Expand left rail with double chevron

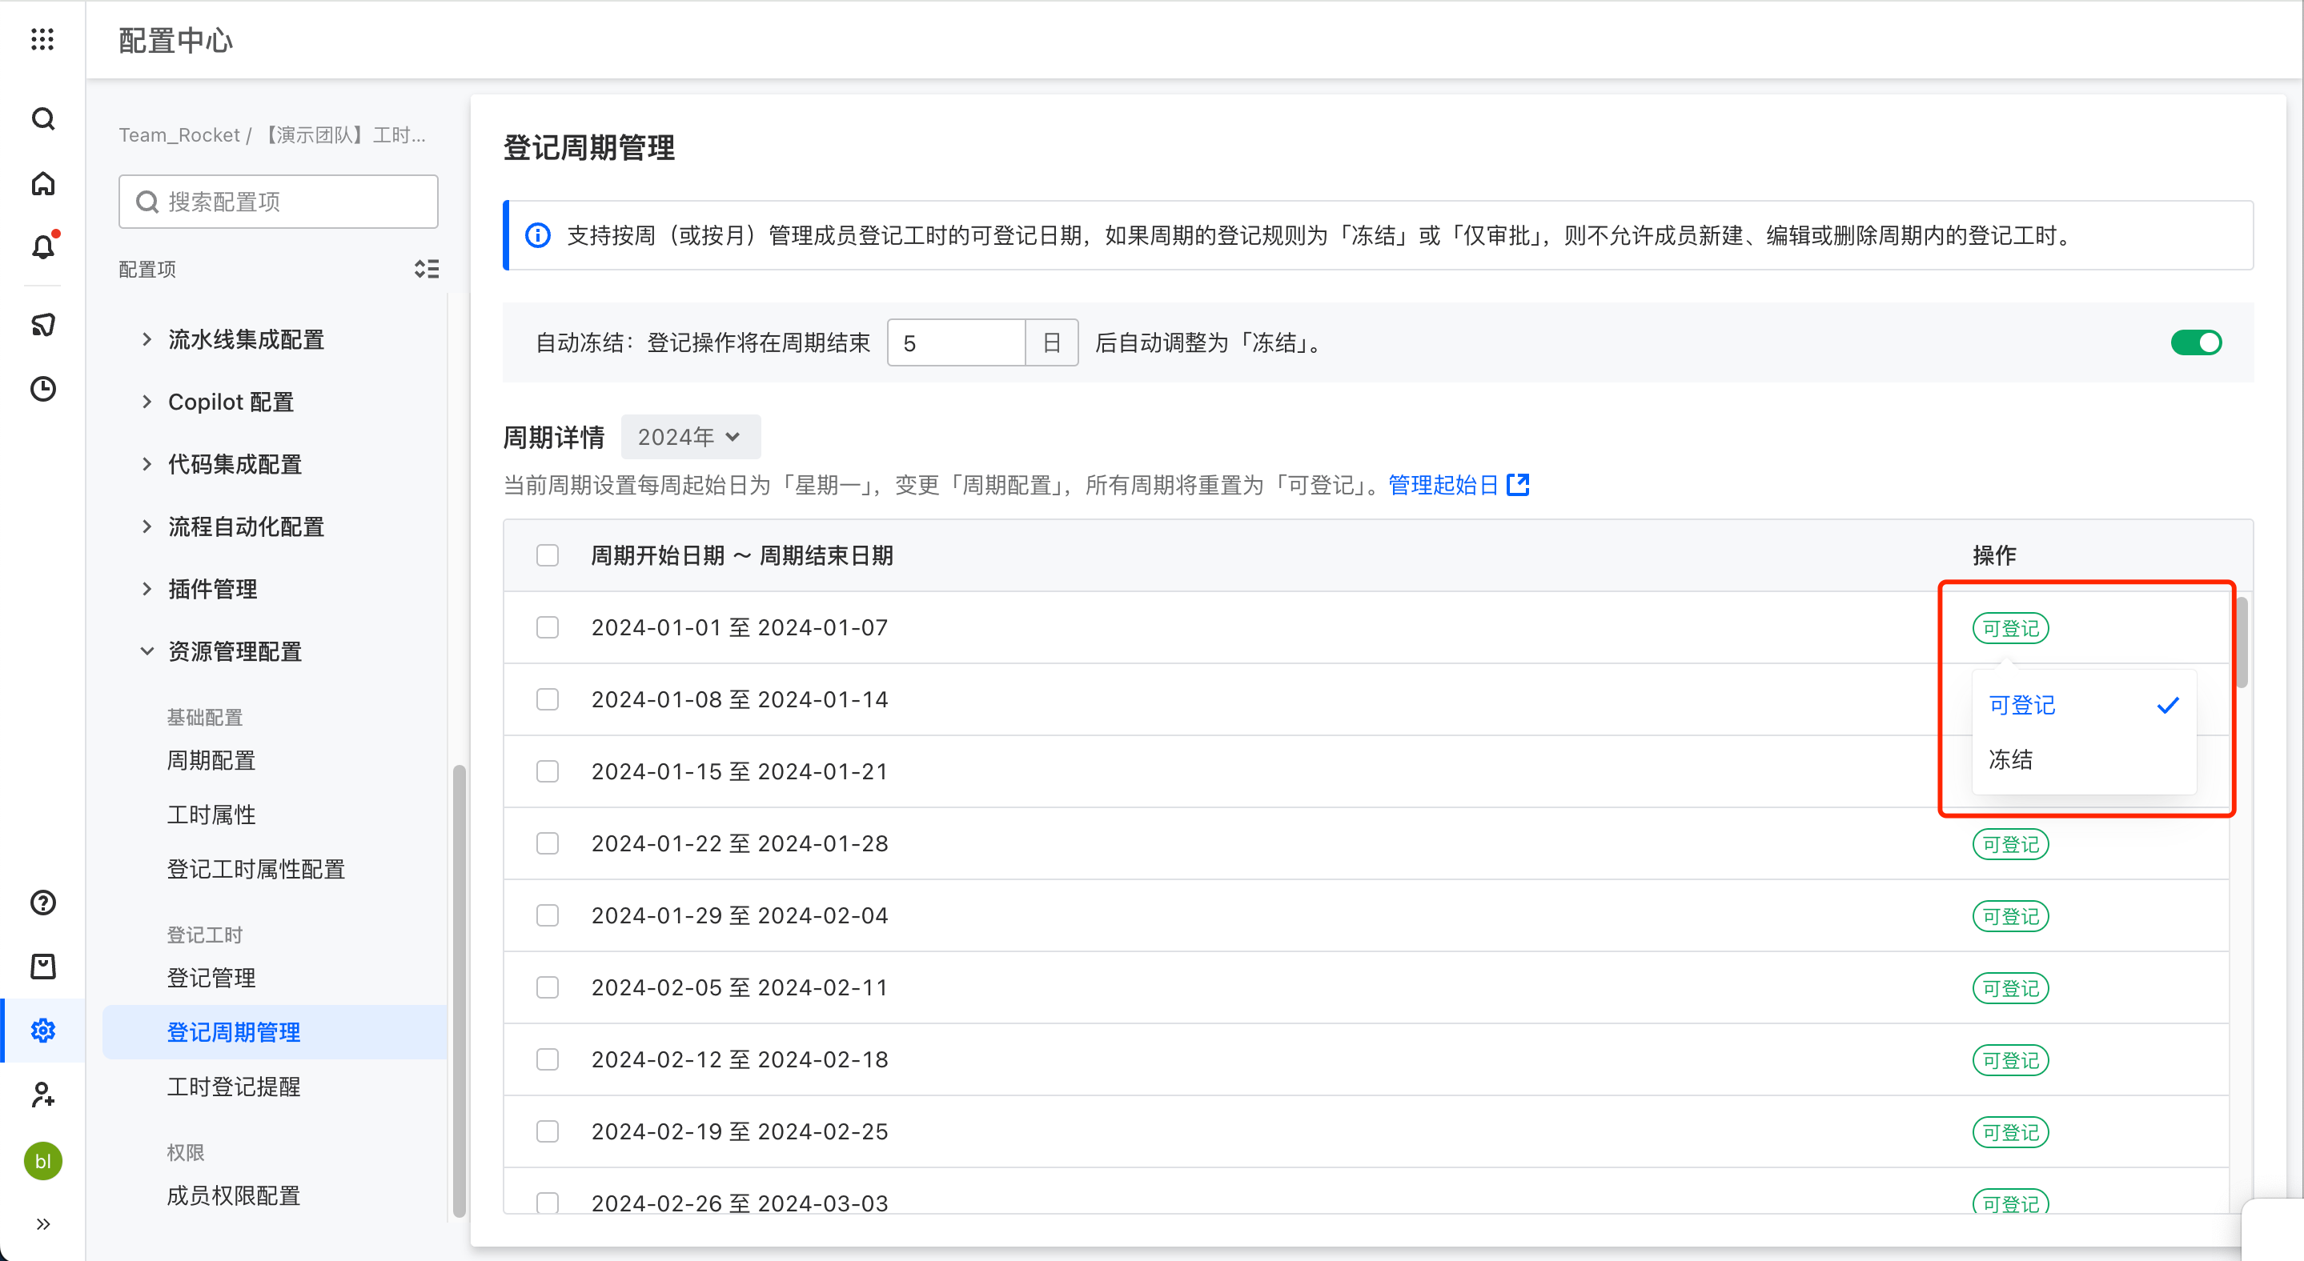click(x=42, y=1224)
